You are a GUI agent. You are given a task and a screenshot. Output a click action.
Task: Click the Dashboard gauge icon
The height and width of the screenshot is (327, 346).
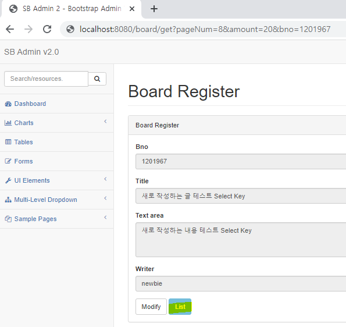[x=8, y=104]
